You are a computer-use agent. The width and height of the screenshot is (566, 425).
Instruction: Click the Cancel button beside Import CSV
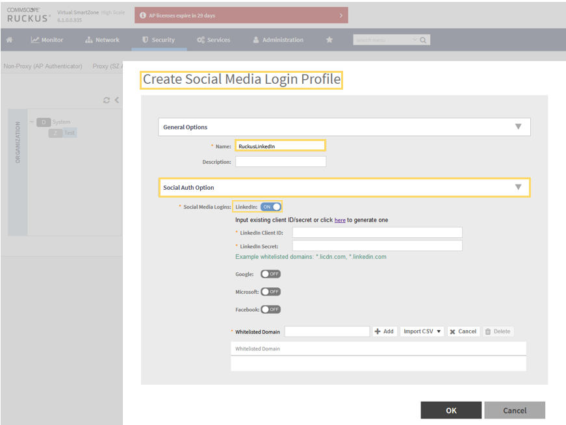tap(463, 331)
